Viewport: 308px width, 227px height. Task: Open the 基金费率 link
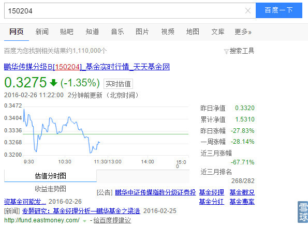coord(242,202)
